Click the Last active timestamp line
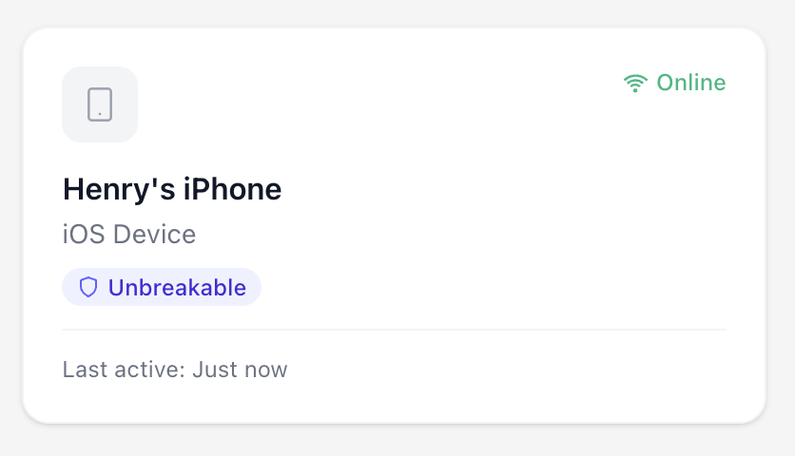This screenshot has height=456, width=795. click(175, 369)
